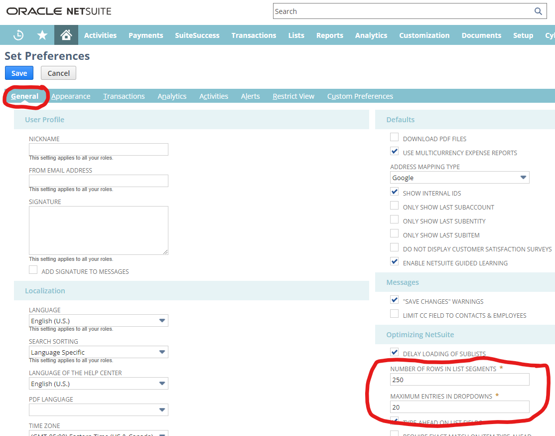Check Only Show Last Subitem
The height and width of the screenshot is (436, 555).
394,233
